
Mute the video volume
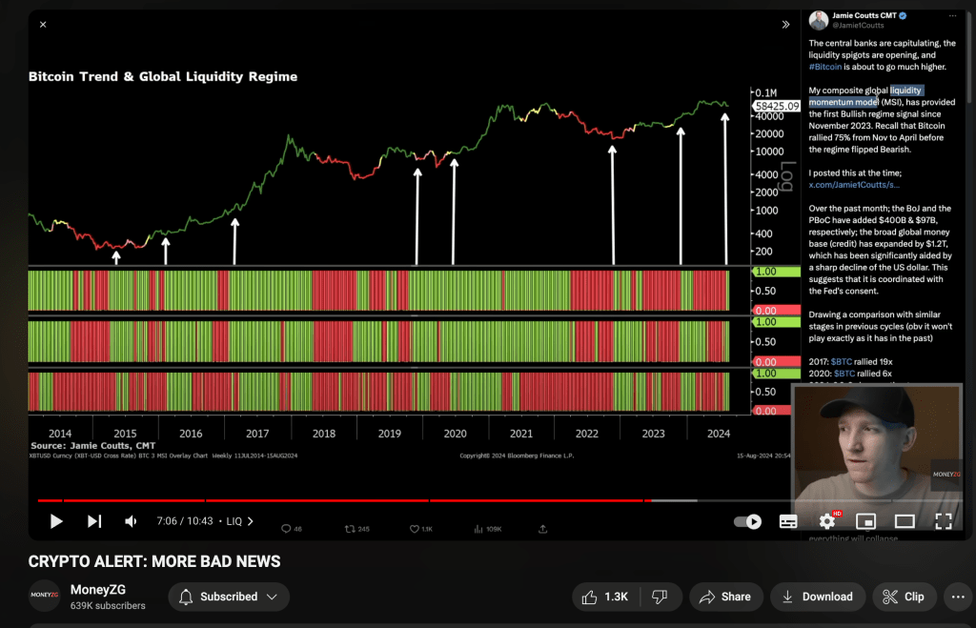click(131, 521)
